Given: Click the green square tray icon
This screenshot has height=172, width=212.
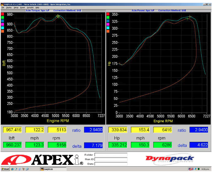Looking at the screenshot, I should tap(198, 169).
